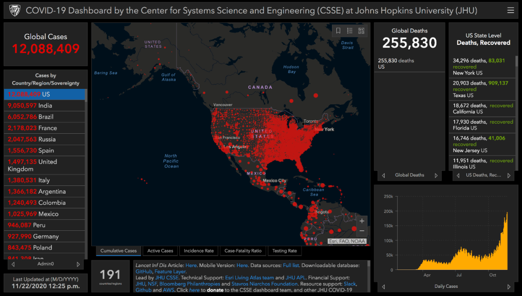Show previous Global Deaths panel view

point(383,175)
